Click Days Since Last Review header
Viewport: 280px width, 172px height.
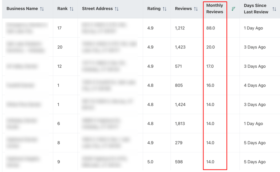256,9
